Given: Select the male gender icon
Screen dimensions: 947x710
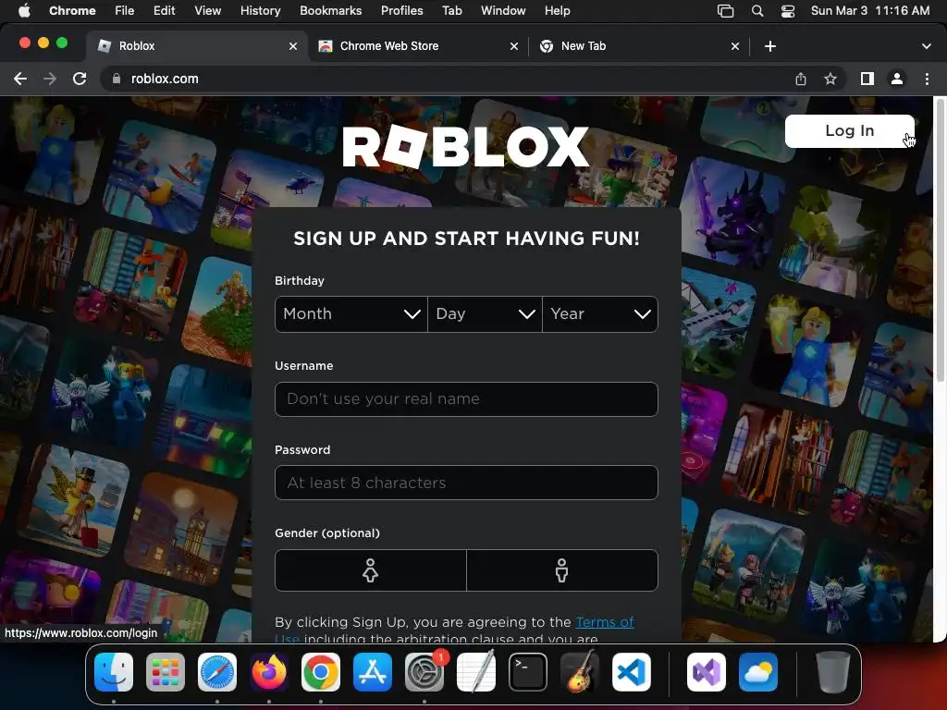Looking at the screenshot, I should click(561, 569).
